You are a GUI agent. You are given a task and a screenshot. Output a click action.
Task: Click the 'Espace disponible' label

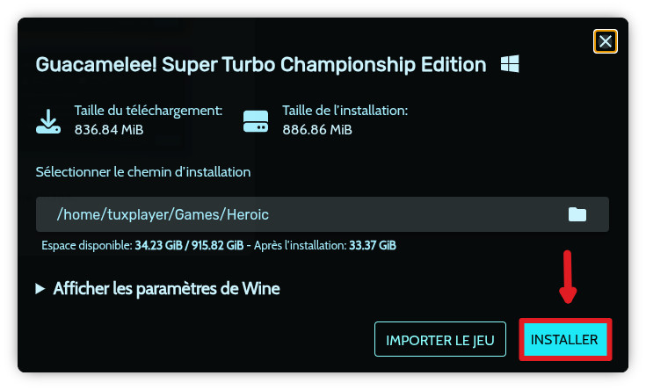[86, 245]
